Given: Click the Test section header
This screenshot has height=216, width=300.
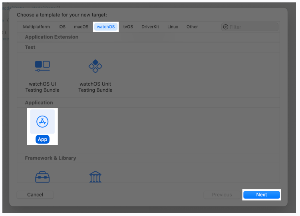Looking at the screenshot, I should (x=30, y=47).
